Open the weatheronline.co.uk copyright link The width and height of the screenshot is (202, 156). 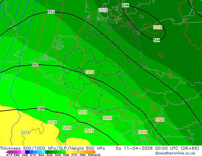tap(175, 153)
